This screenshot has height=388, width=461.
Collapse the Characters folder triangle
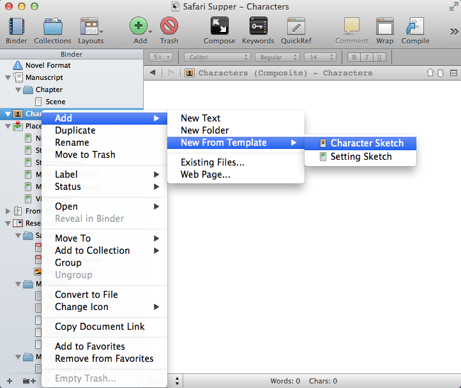pos(8,114)
